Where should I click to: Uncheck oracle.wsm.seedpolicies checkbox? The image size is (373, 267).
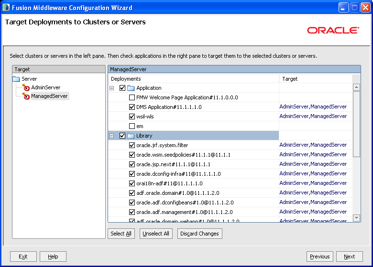pos(132,155)
